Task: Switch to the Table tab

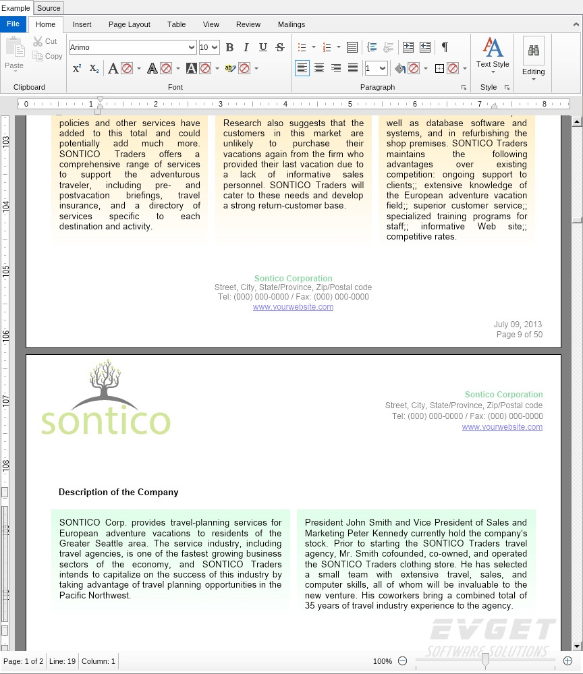Action: click(x=176, y=24)
